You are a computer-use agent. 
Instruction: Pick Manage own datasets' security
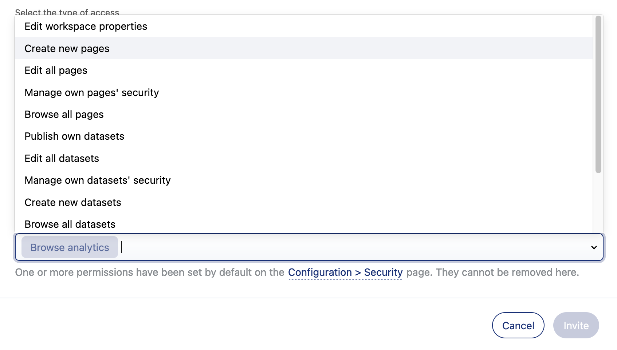98,180
